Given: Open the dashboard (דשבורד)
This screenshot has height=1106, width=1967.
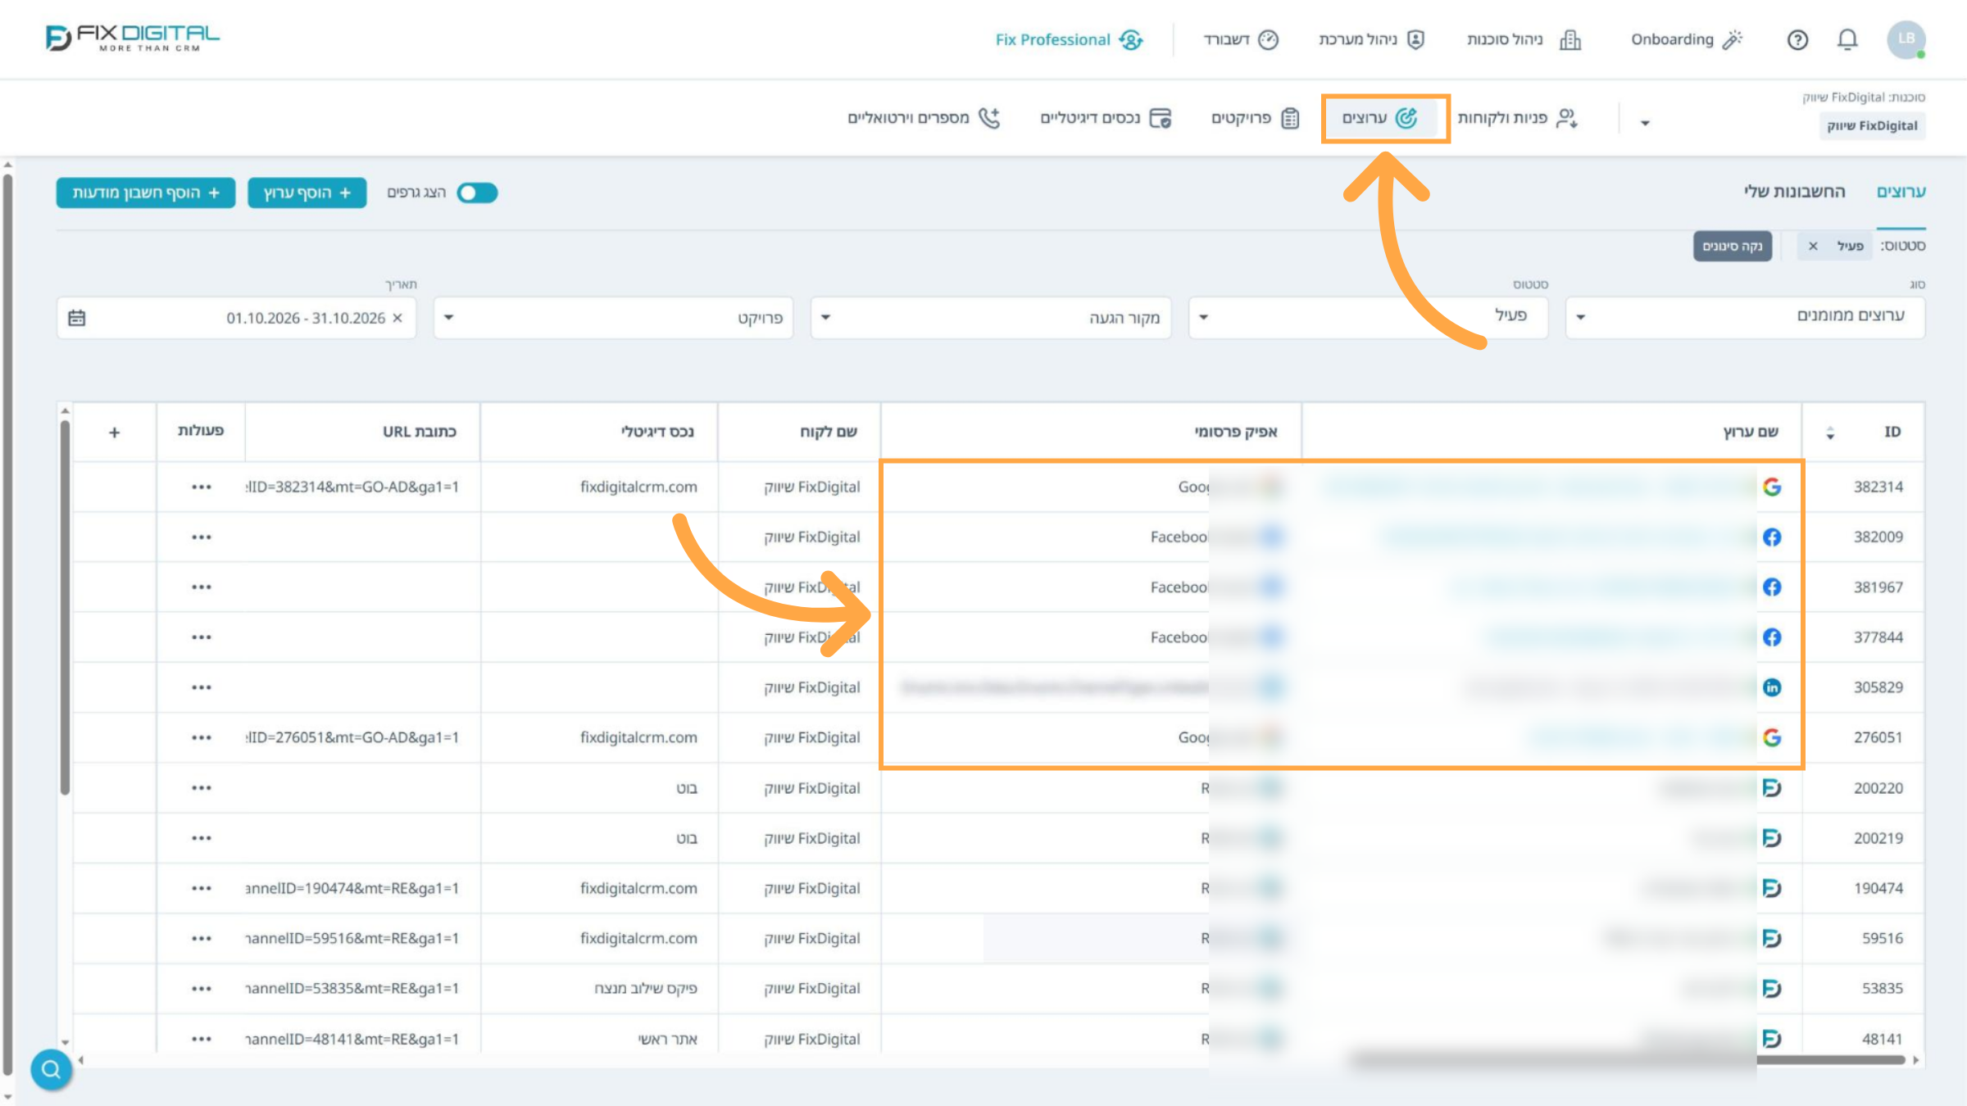Looking at the screenshot, I should (x=1241, y=39).
